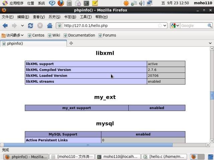Click the greyed Forward arrow button
Screen dimensions: 214x160
[x=14, y=26]
